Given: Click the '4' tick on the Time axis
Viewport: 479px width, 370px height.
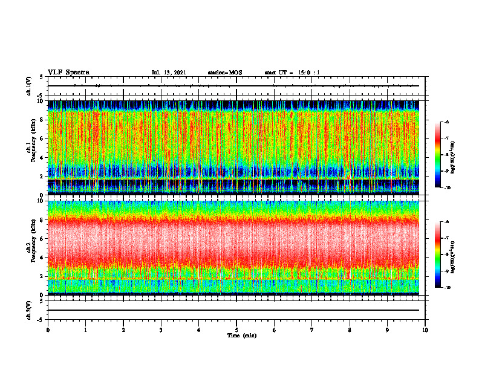Looking at the screenshot, I should (x=199, y=330).
